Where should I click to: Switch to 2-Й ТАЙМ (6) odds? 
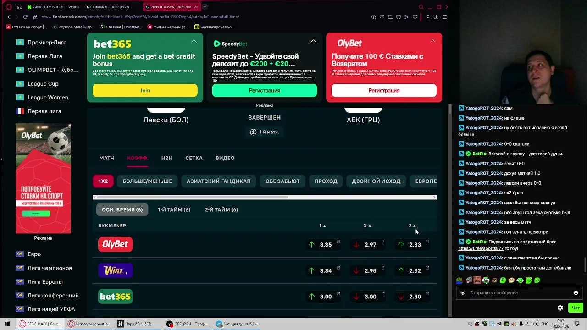click(x=222, y=209)
